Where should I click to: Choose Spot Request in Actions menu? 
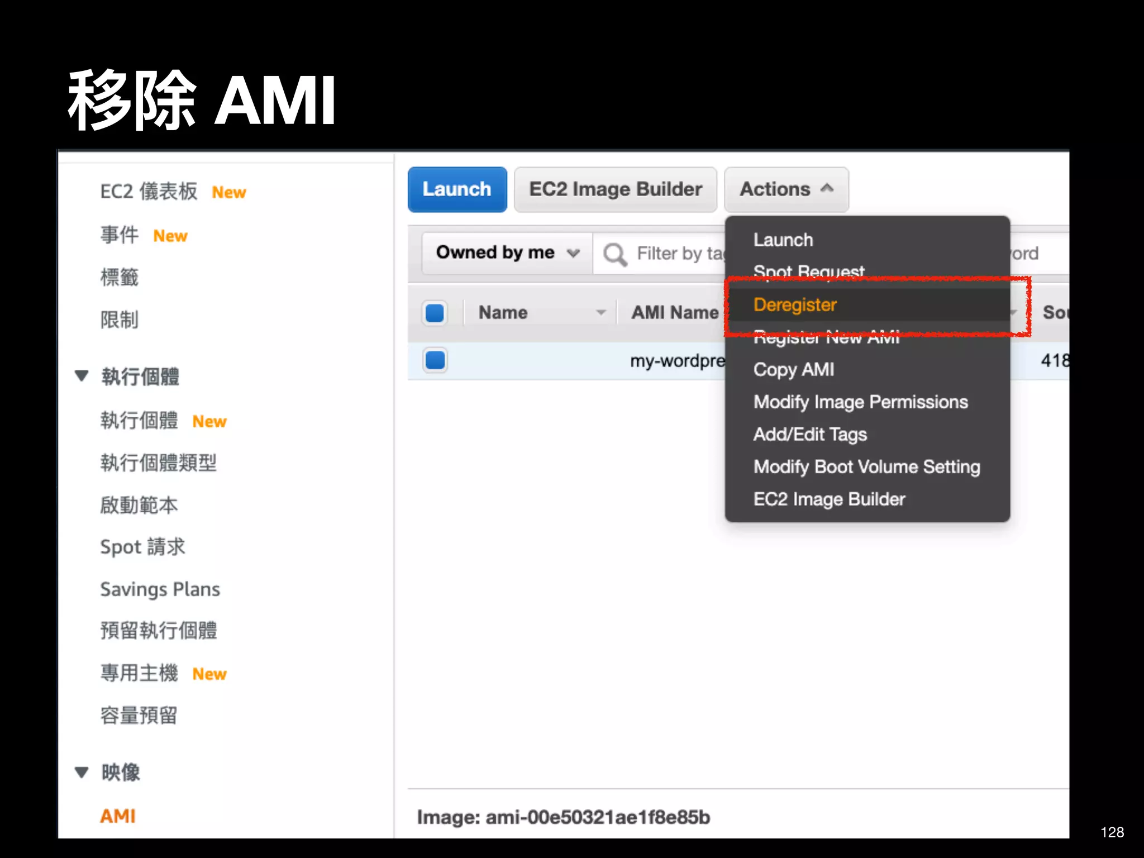click(808, 271)
